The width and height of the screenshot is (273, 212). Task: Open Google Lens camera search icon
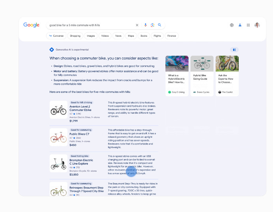tap(152, 25)
